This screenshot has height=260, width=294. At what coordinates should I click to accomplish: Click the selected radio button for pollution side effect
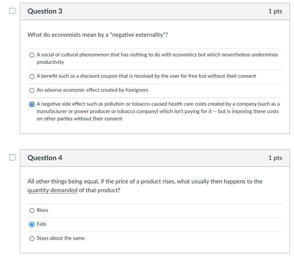32,104
